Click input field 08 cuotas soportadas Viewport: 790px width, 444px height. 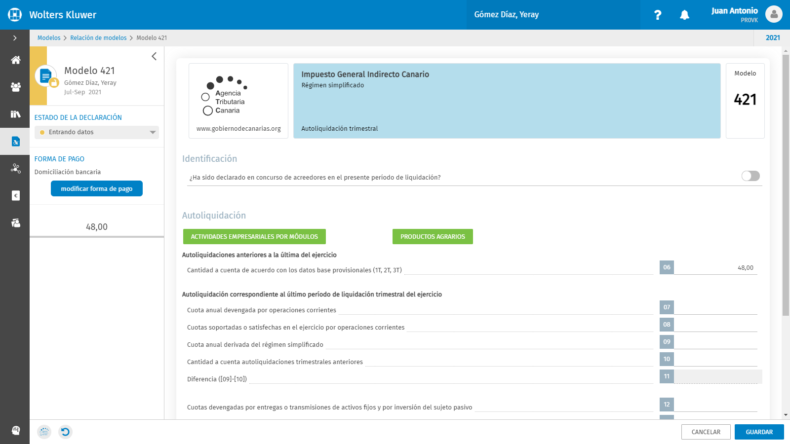point(715,325)
